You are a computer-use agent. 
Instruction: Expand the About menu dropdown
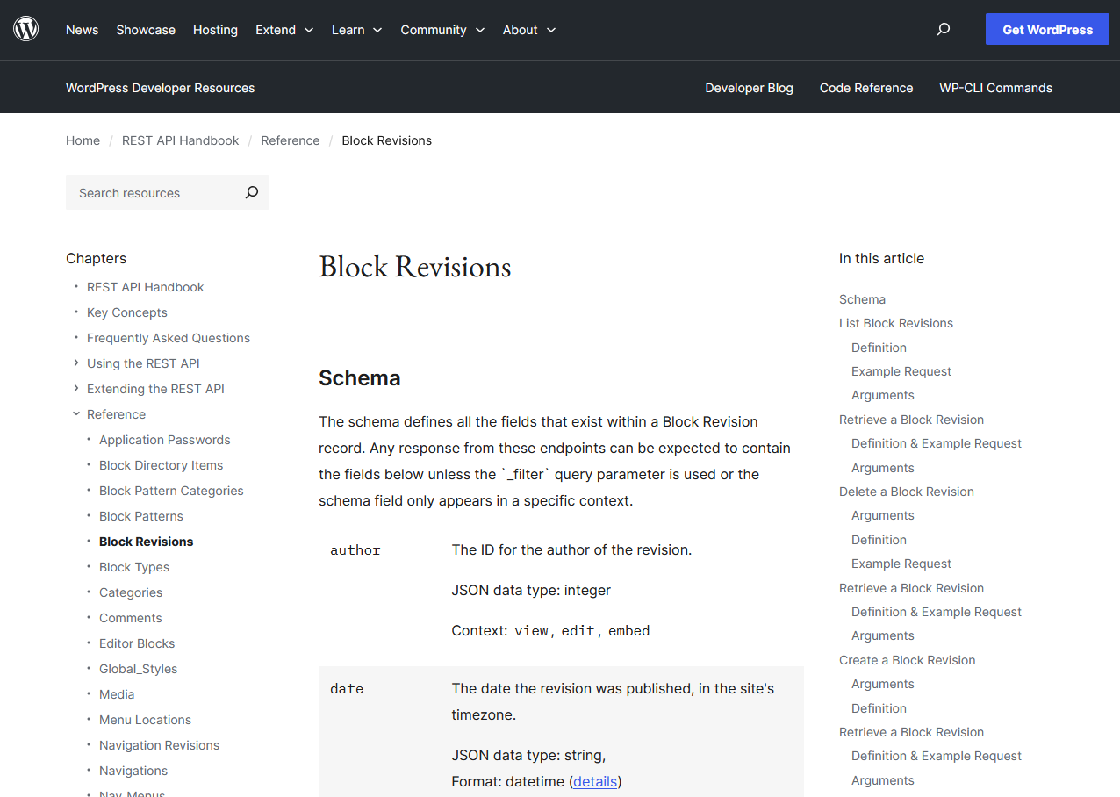pos(529,30)
